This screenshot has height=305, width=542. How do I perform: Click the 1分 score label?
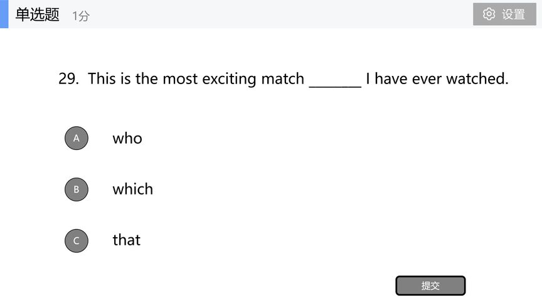(81, 16)
